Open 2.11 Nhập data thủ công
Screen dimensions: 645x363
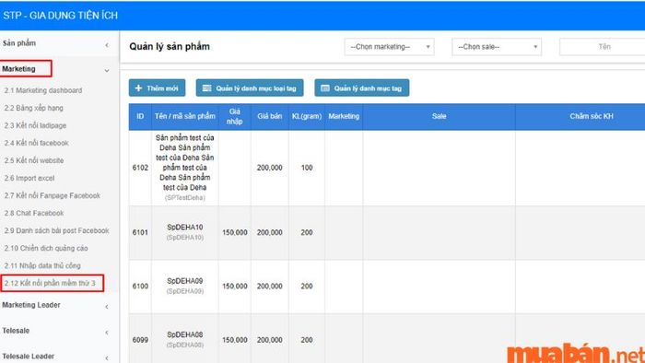42,266
